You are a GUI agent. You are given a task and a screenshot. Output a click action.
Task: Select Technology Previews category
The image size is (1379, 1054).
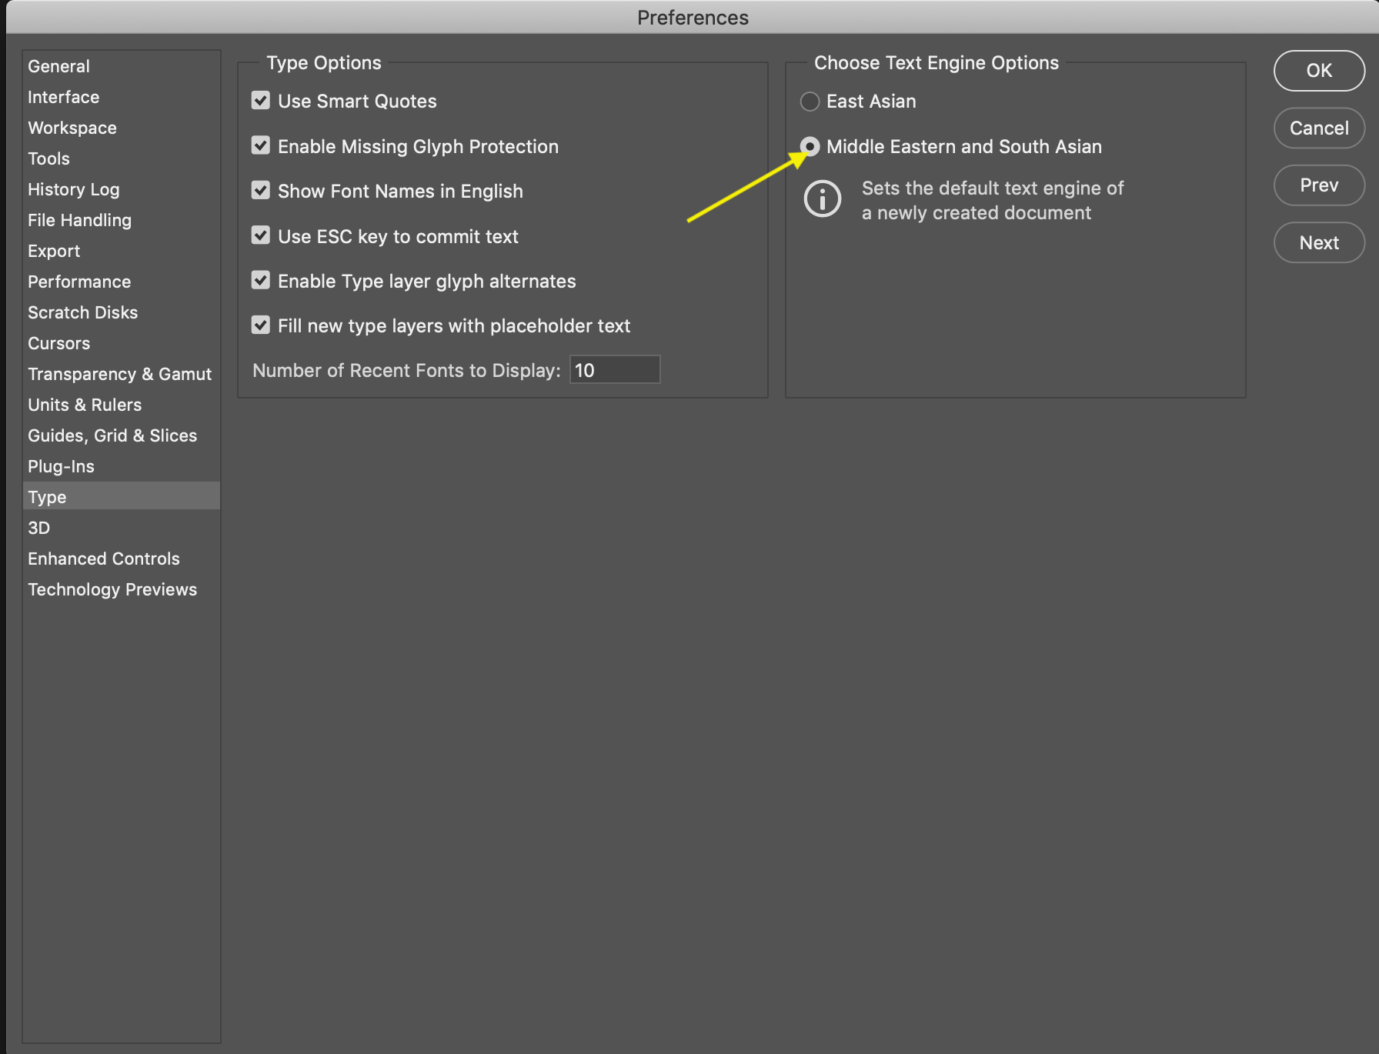click(x=112, y=589)
